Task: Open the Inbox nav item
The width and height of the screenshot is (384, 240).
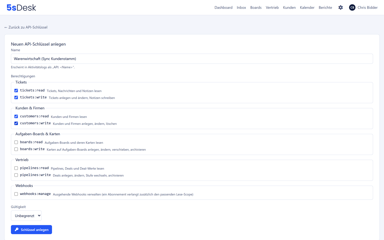Action: [x=241, y=7]
